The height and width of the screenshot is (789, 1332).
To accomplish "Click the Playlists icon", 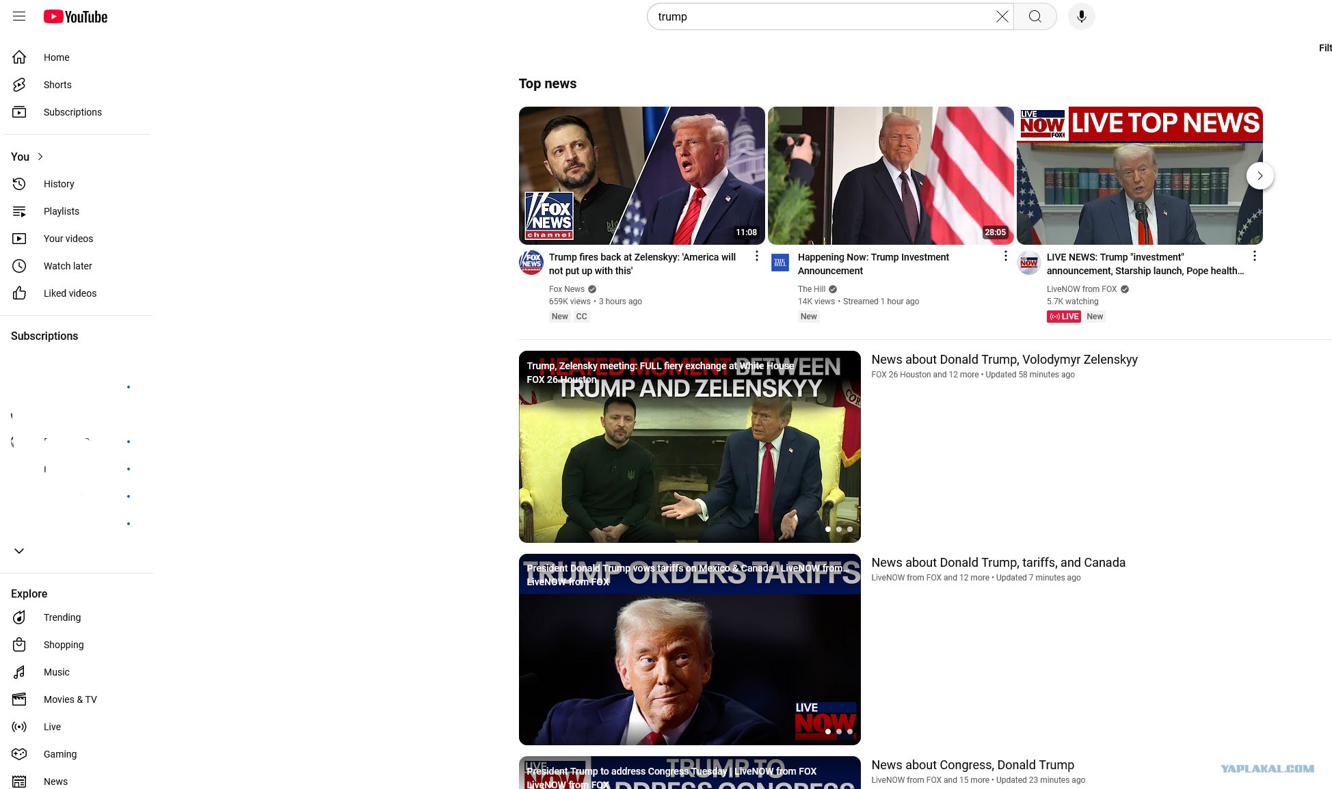I will 19,211.
